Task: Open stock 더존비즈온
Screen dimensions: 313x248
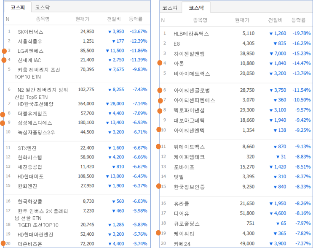Action: coord(30,244)
